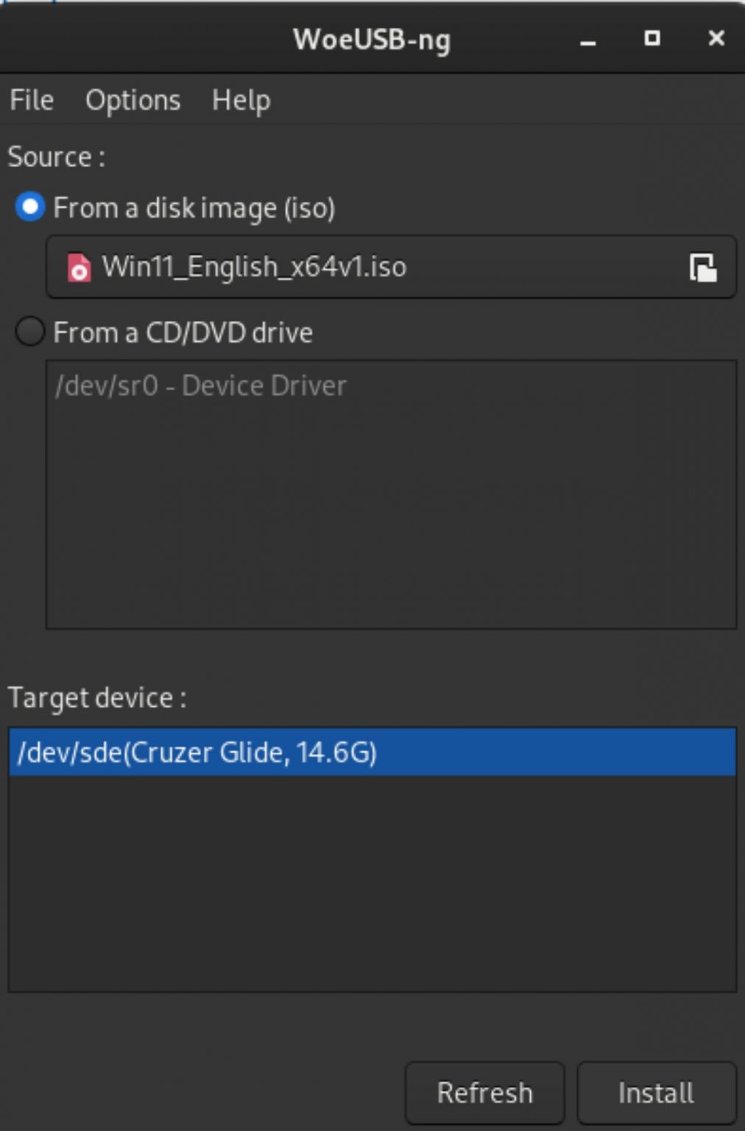
Task: Open the File menu
Action: (x=31, y=101)
